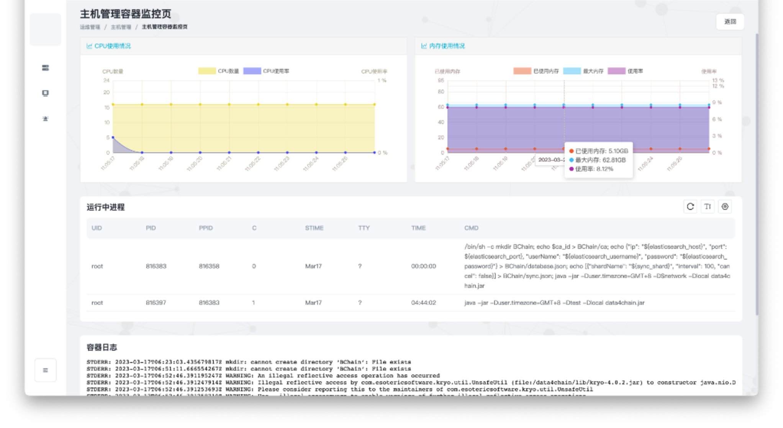Viewport: 783px width, 428px height.
Task: Click the memory usage chart icon
Action: [424, 46]
